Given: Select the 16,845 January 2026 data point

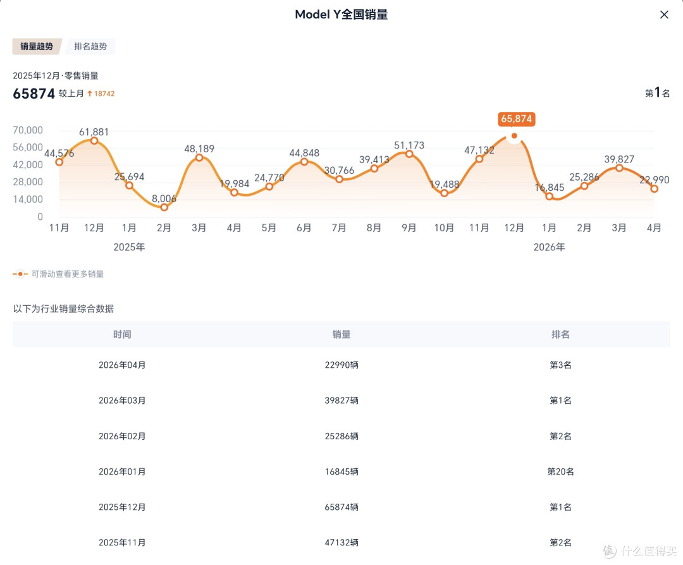Looking at the screenshot, I should click(x=550, y=197).
